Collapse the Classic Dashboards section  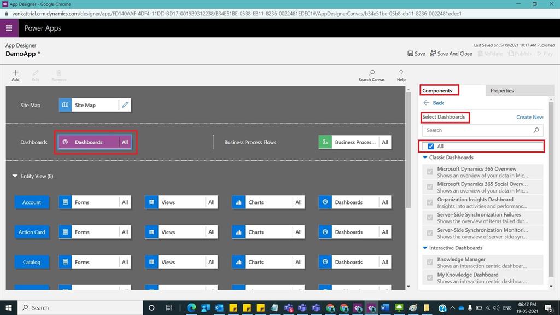425,157
